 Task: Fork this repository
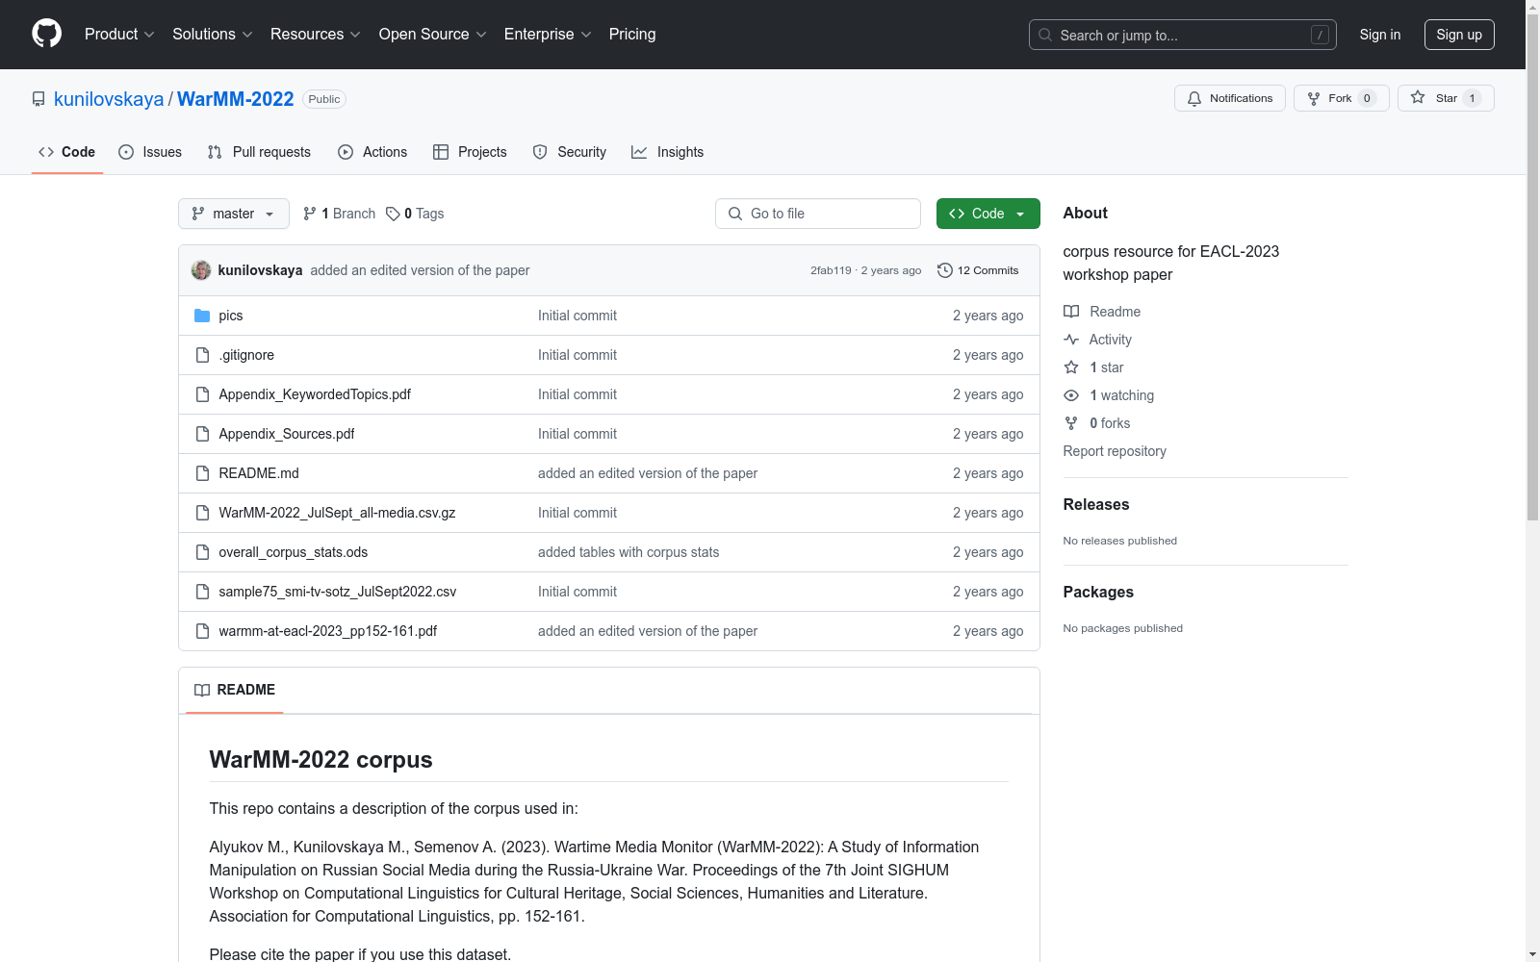click(x=1342, y=98)
